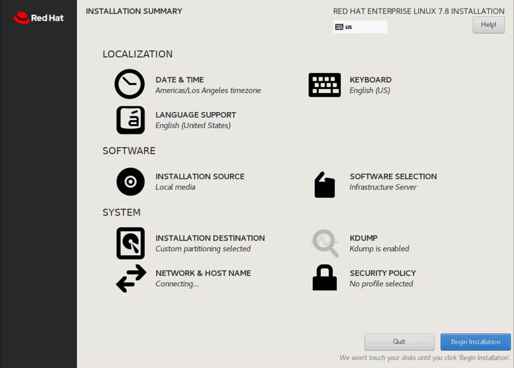Open Installation Source via the disc icon
Image resolution: width=514 pixels, height=368 pixels.
130,182
